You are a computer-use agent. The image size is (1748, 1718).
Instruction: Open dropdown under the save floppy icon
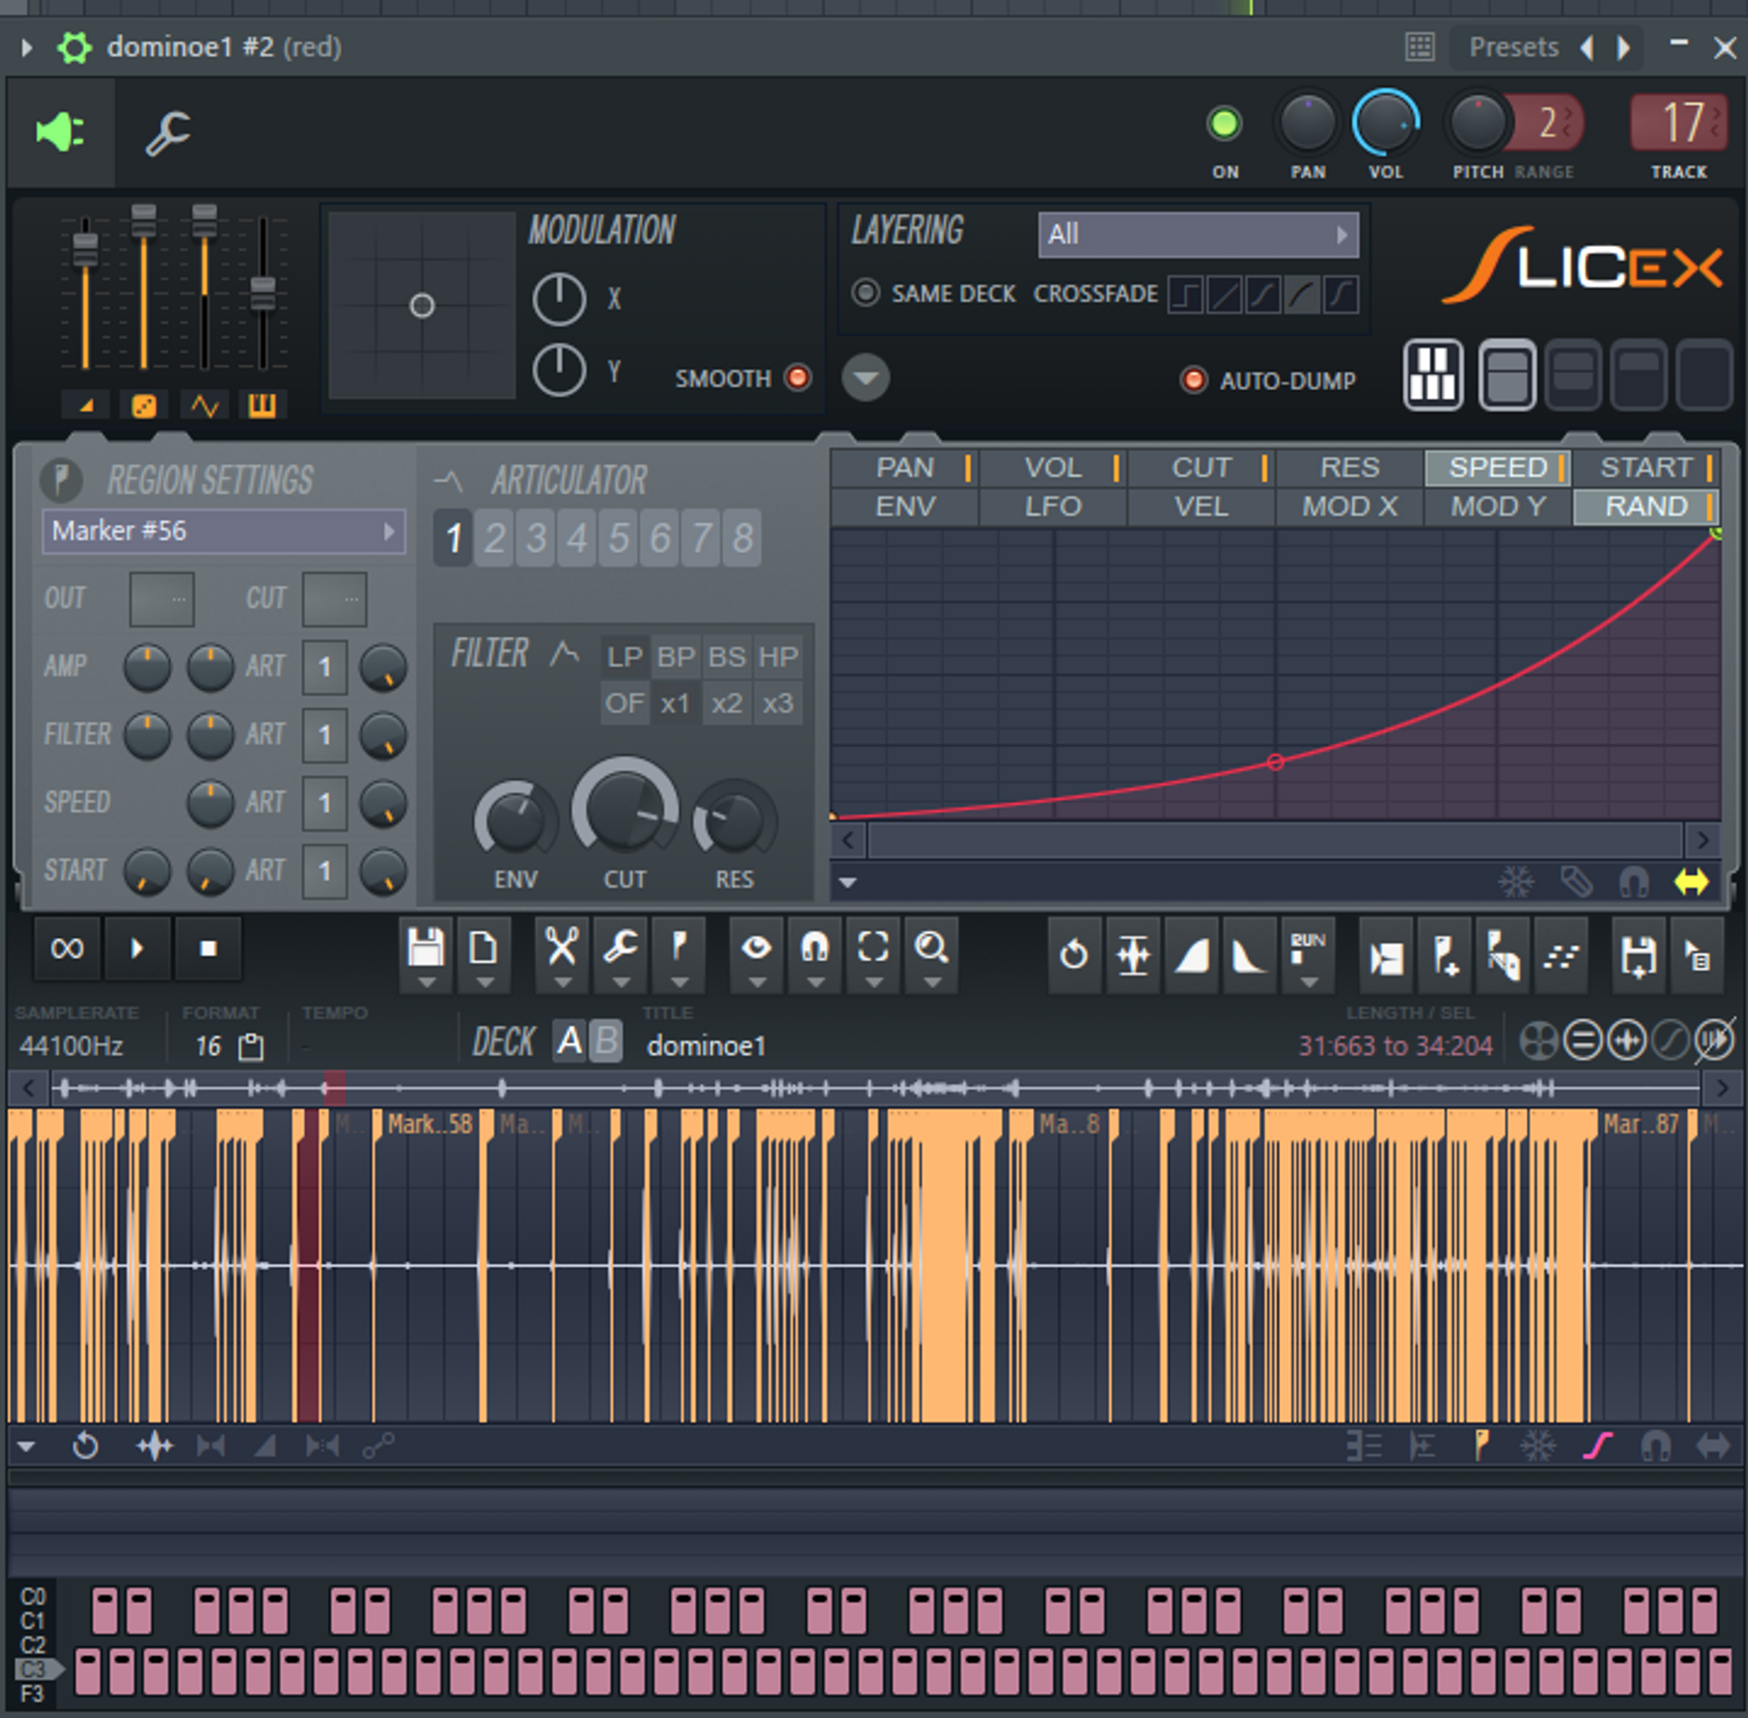pos(426,982)
